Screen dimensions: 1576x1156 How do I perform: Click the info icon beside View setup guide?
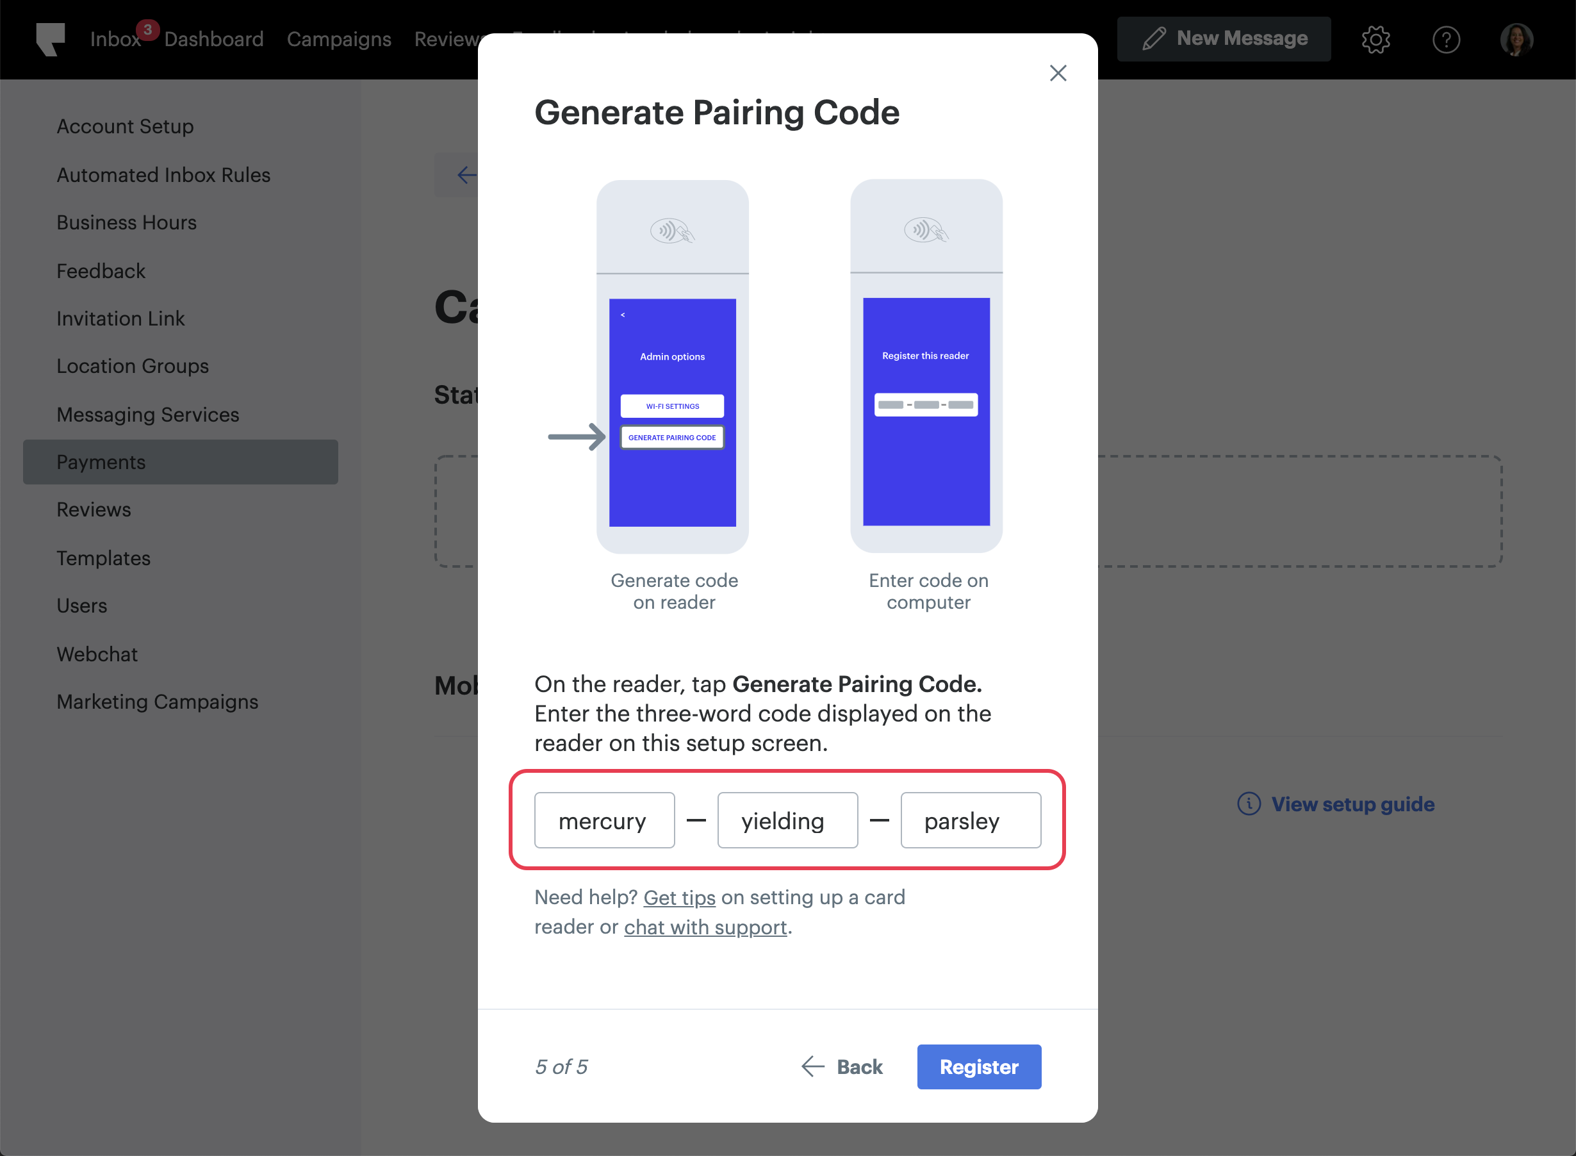tap(1249, 804)
